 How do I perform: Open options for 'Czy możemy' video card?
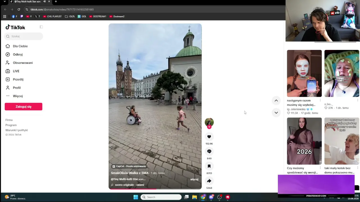pyautogui.click(x=320, y=168)
